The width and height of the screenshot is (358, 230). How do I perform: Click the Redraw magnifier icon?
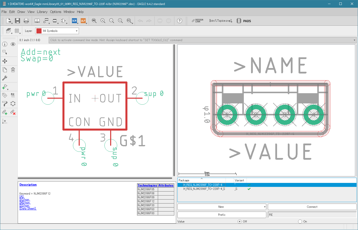tap(120, 21)
